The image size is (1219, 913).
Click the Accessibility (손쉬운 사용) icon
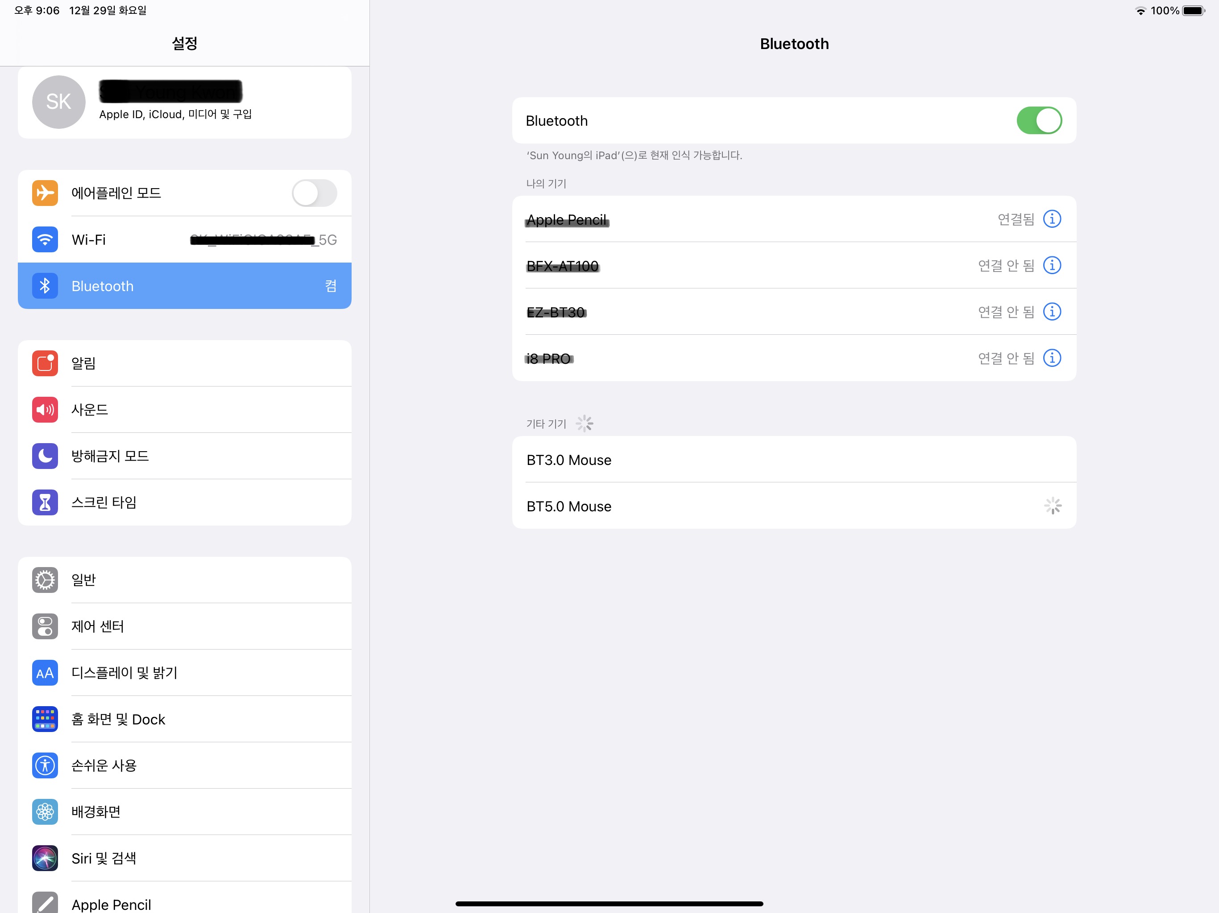(45, 765)
